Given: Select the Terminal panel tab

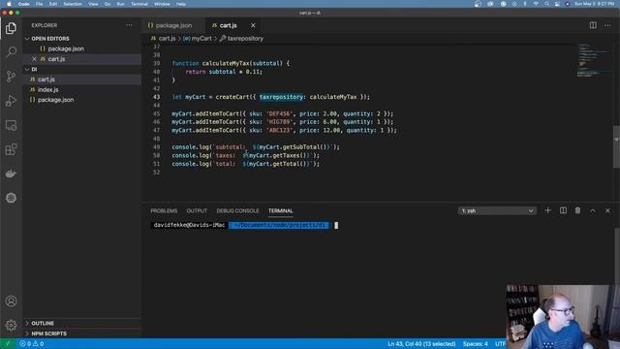Looking at the screenshot, I should pos(280,211).
